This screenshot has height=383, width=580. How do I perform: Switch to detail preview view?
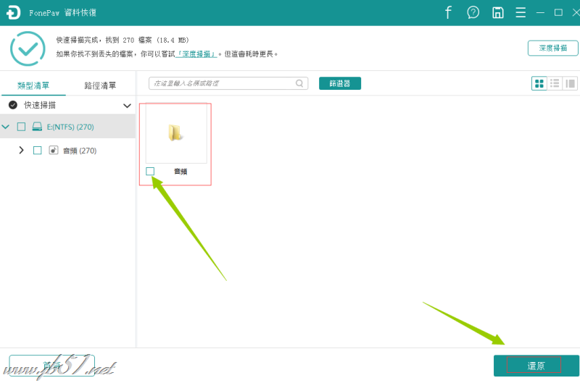pos(570,83)
